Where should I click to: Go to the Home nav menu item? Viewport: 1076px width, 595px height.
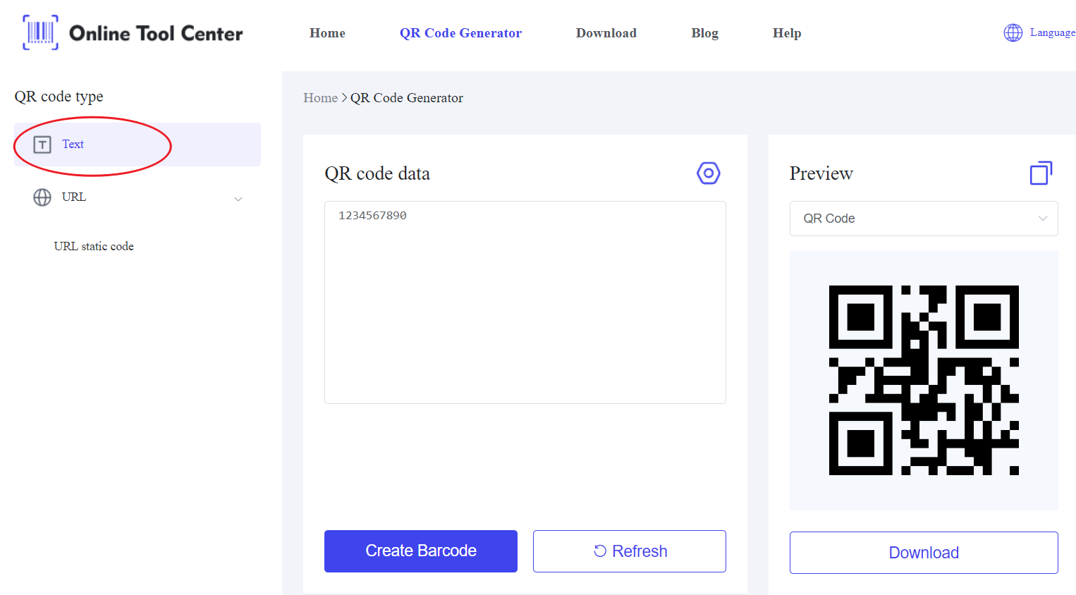(327, 33)
